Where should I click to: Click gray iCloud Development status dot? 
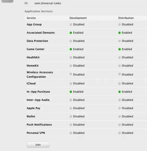(x=71, y=83)
